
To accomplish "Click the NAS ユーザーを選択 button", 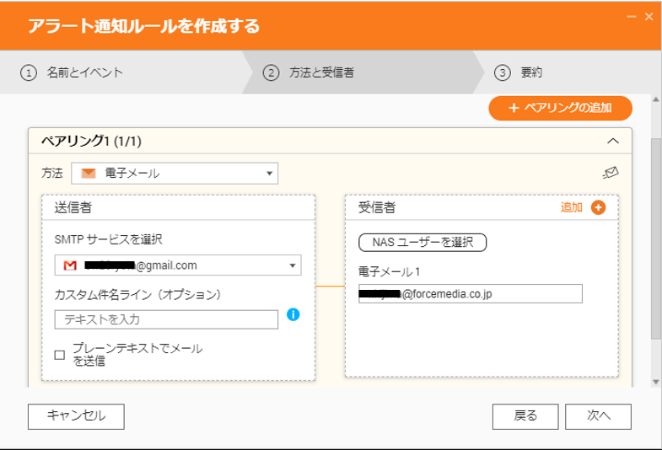I will (422, 243).
